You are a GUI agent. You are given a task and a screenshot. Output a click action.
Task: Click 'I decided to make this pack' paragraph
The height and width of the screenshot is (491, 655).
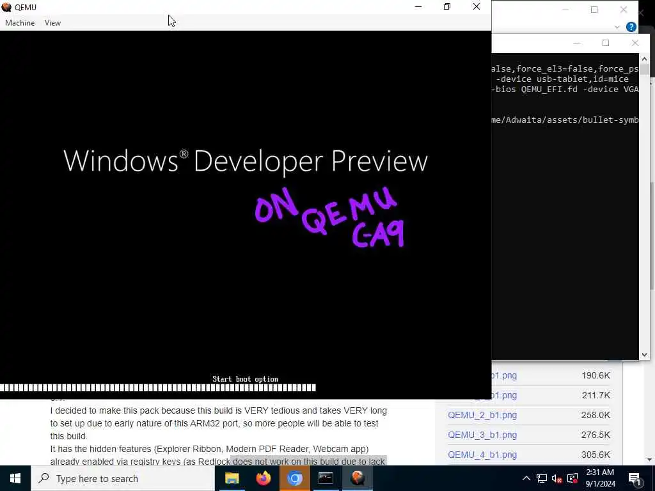tap(219, 423)
